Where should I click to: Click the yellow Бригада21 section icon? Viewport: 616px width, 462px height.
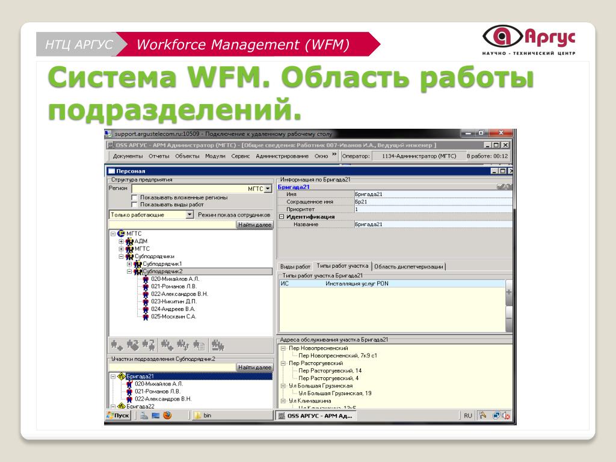click(x=121, y=377)
